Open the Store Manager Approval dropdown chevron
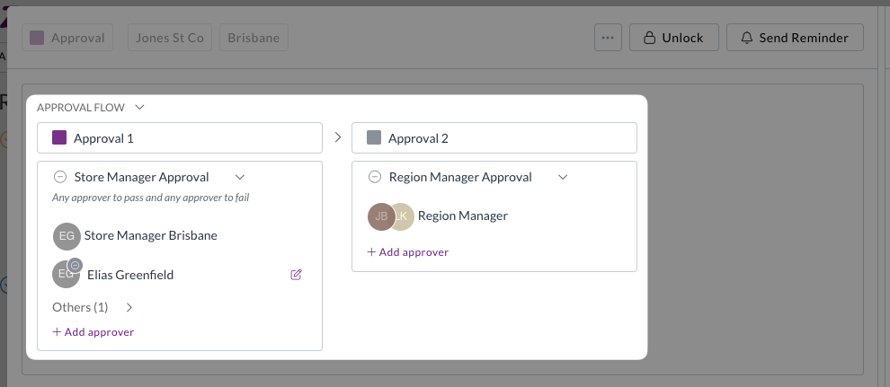The width and height of the screenshot is (890, 387). [240, 177]
